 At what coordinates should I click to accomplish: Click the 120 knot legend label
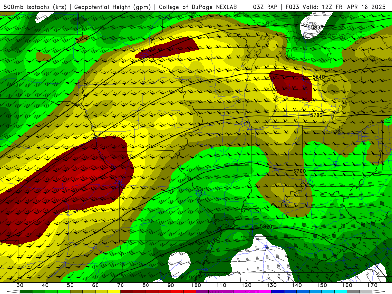[x=246, y=285]
